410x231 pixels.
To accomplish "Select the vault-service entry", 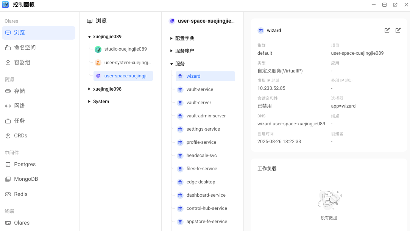I will click(200, 89).
